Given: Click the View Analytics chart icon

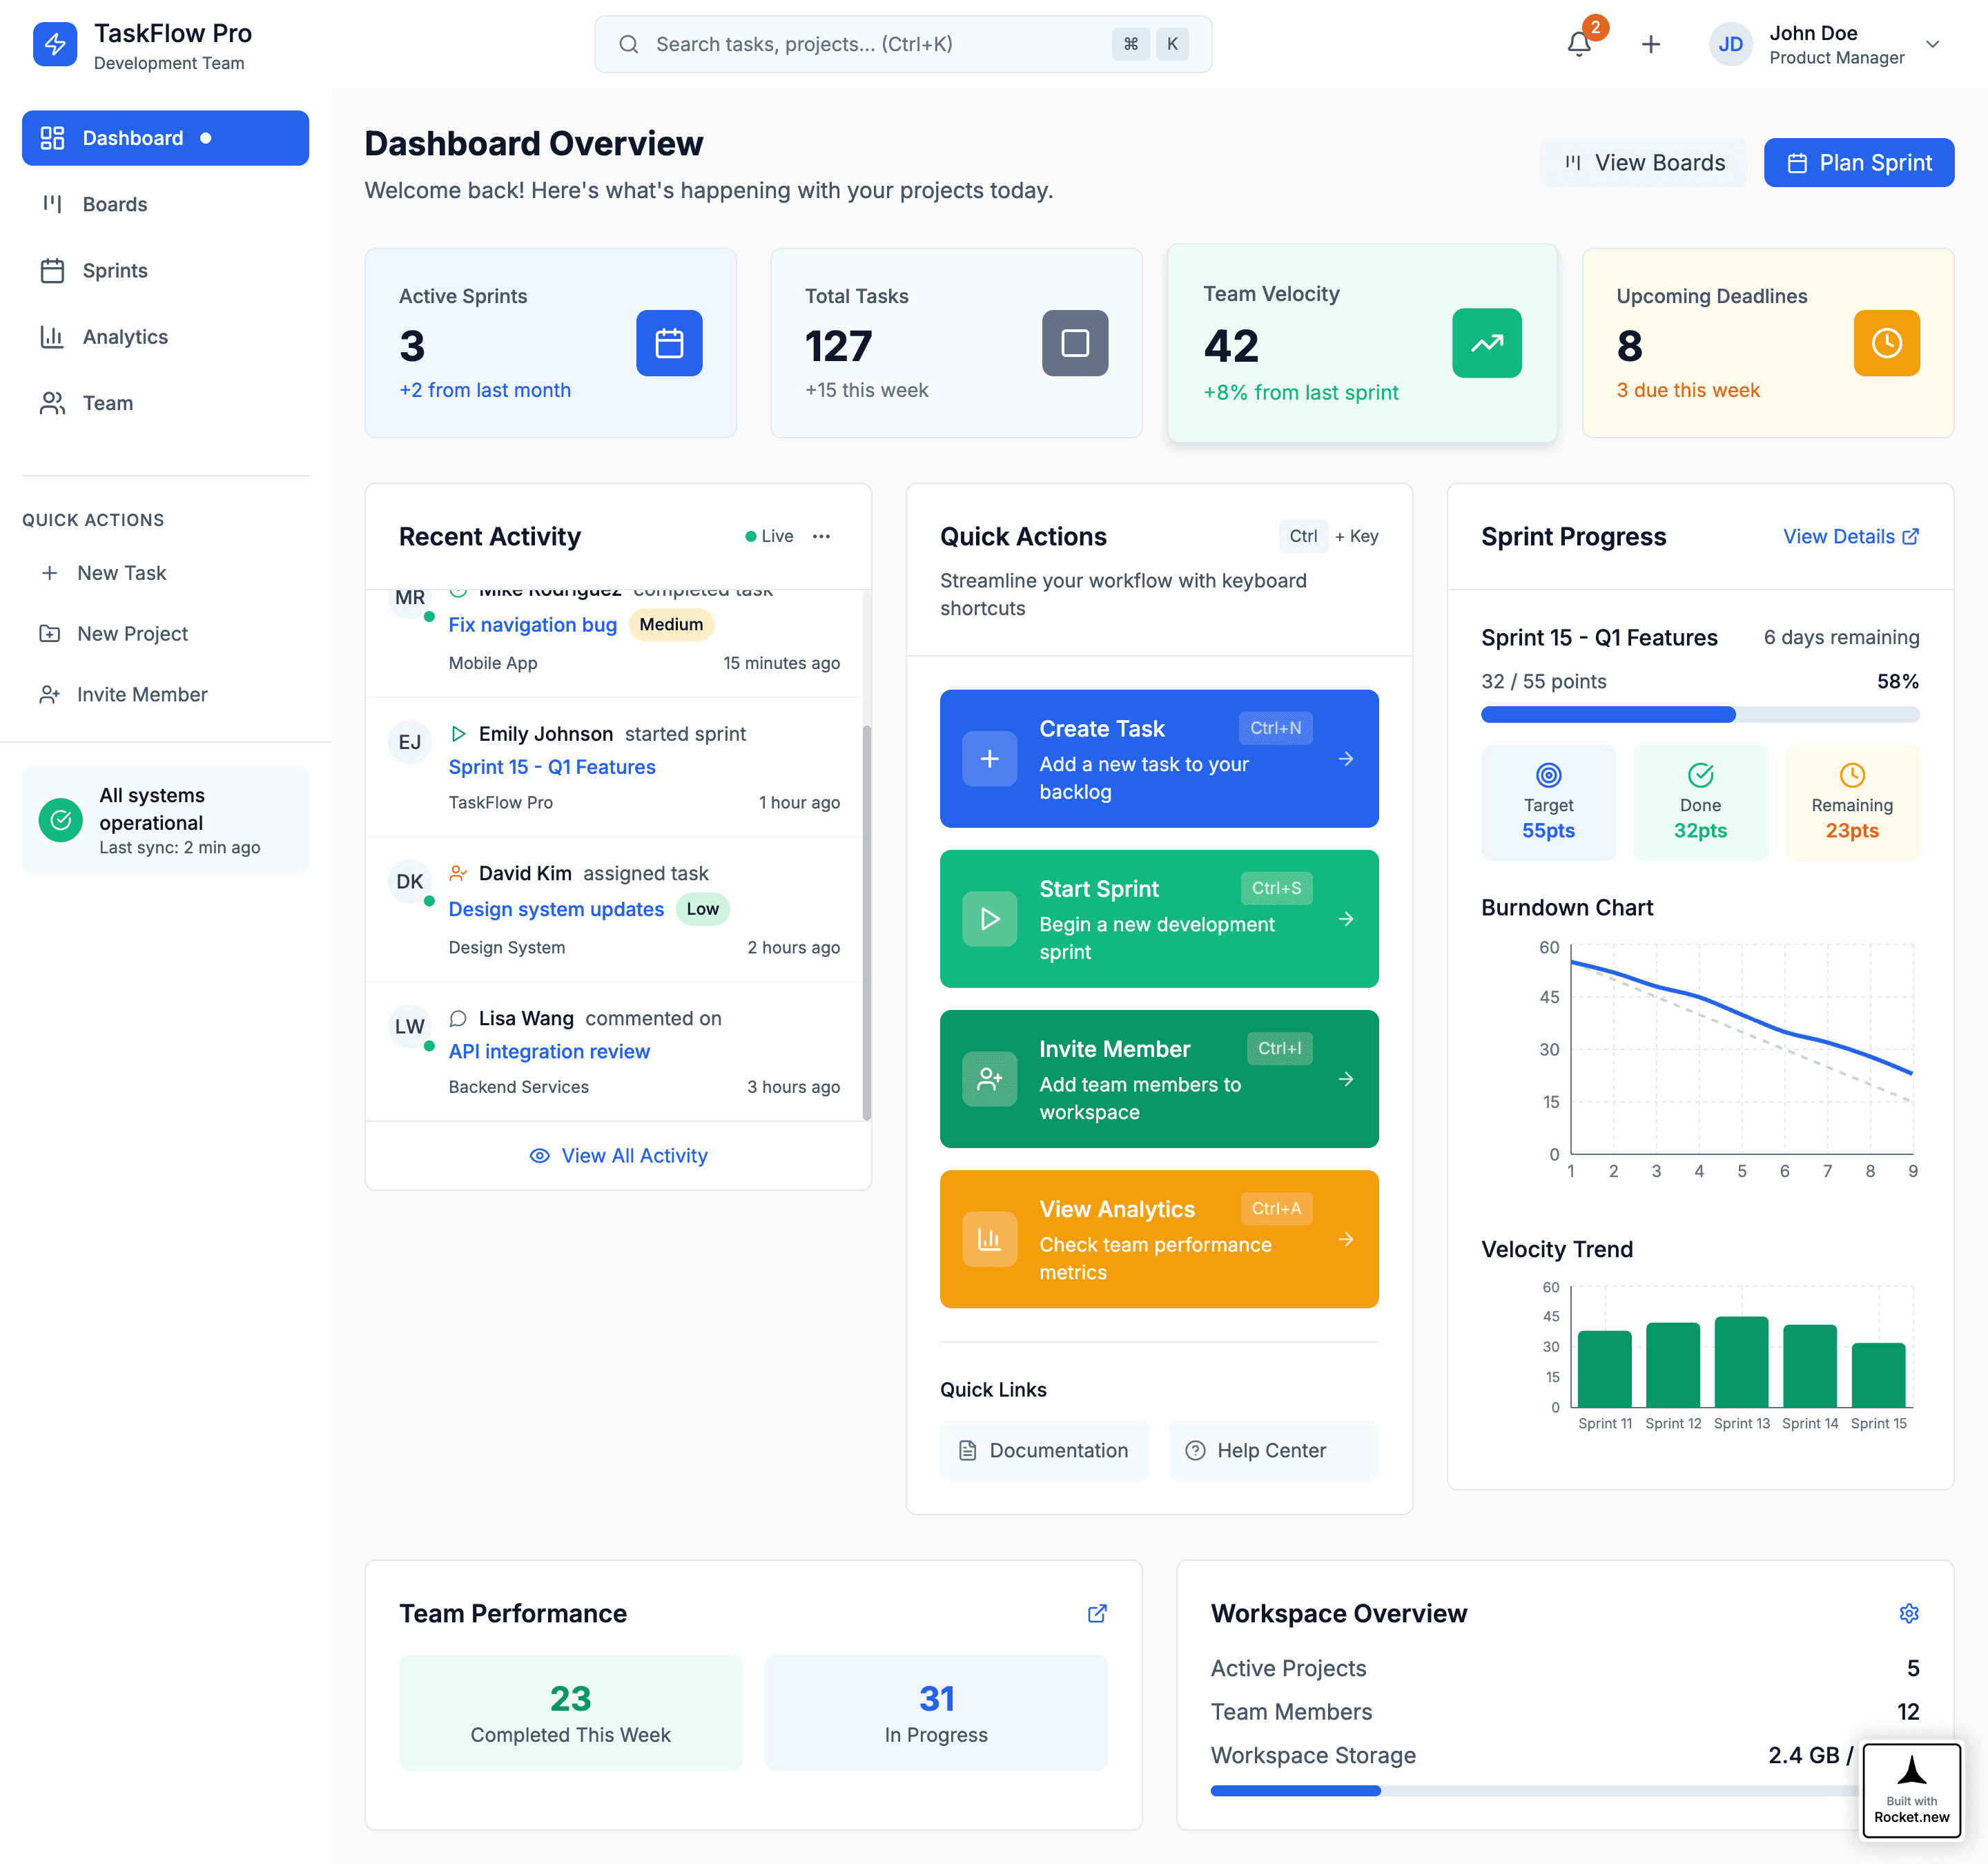Looking at the screenshot, I should (989, 1239).
